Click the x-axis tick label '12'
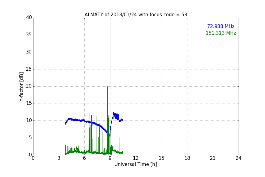This screenshot has width=265, height=177. [136, 158]
